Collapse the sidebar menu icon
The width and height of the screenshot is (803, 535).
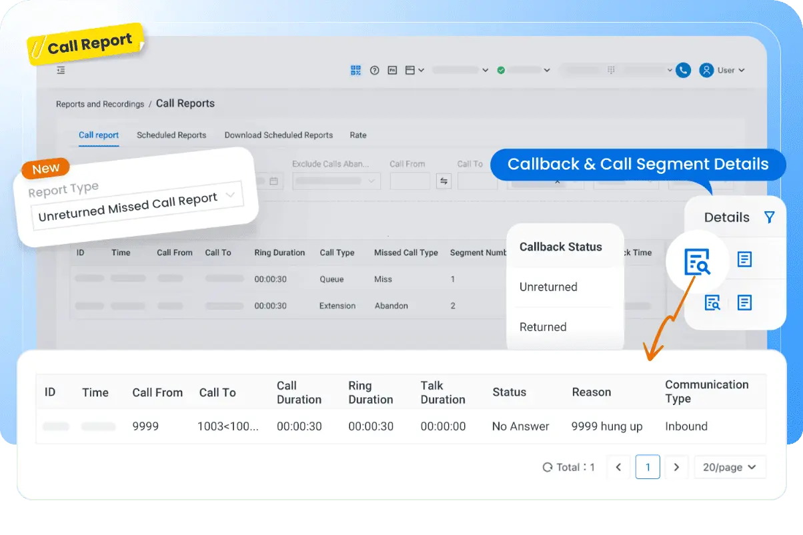(61, 70)
